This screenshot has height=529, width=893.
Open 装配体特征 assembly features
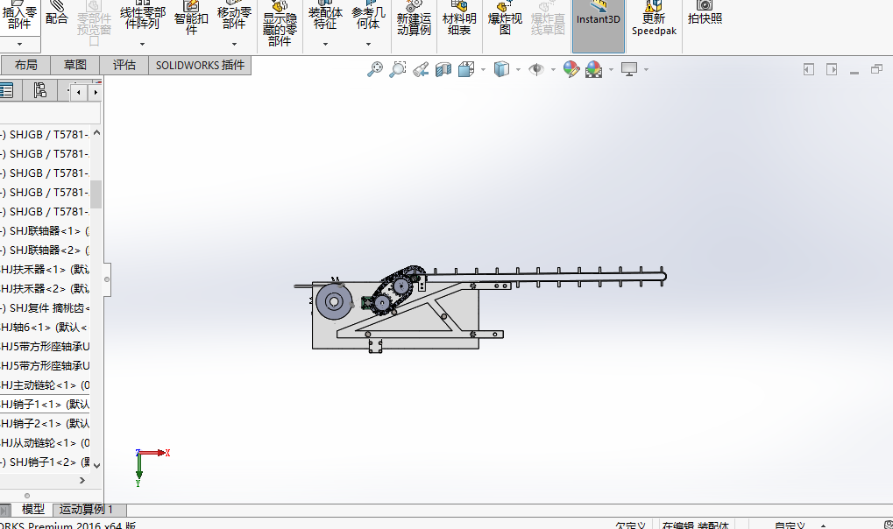coord(325,18)
